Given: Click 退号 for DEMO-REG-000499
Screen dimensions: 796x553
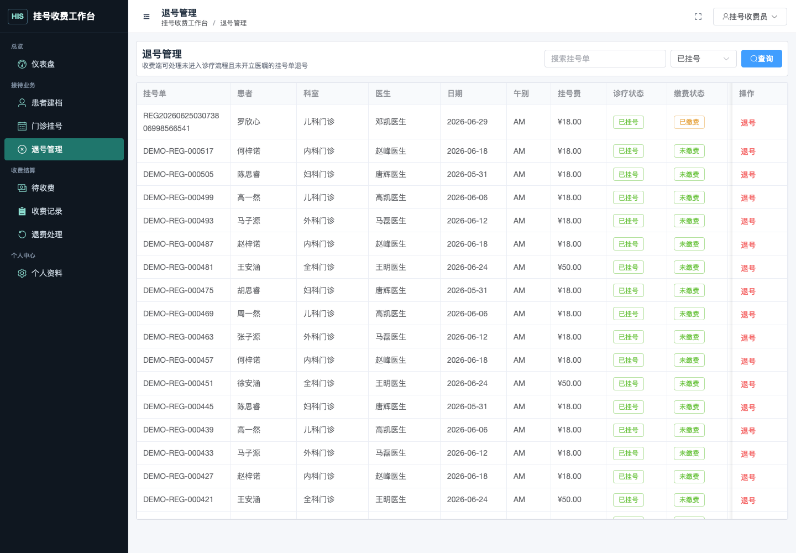Looking at the screenshot, I should pyautogui.click(x=748, y=198).
